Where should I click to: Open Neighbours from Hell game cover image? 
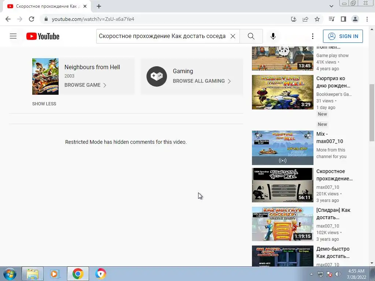[45, 76]
